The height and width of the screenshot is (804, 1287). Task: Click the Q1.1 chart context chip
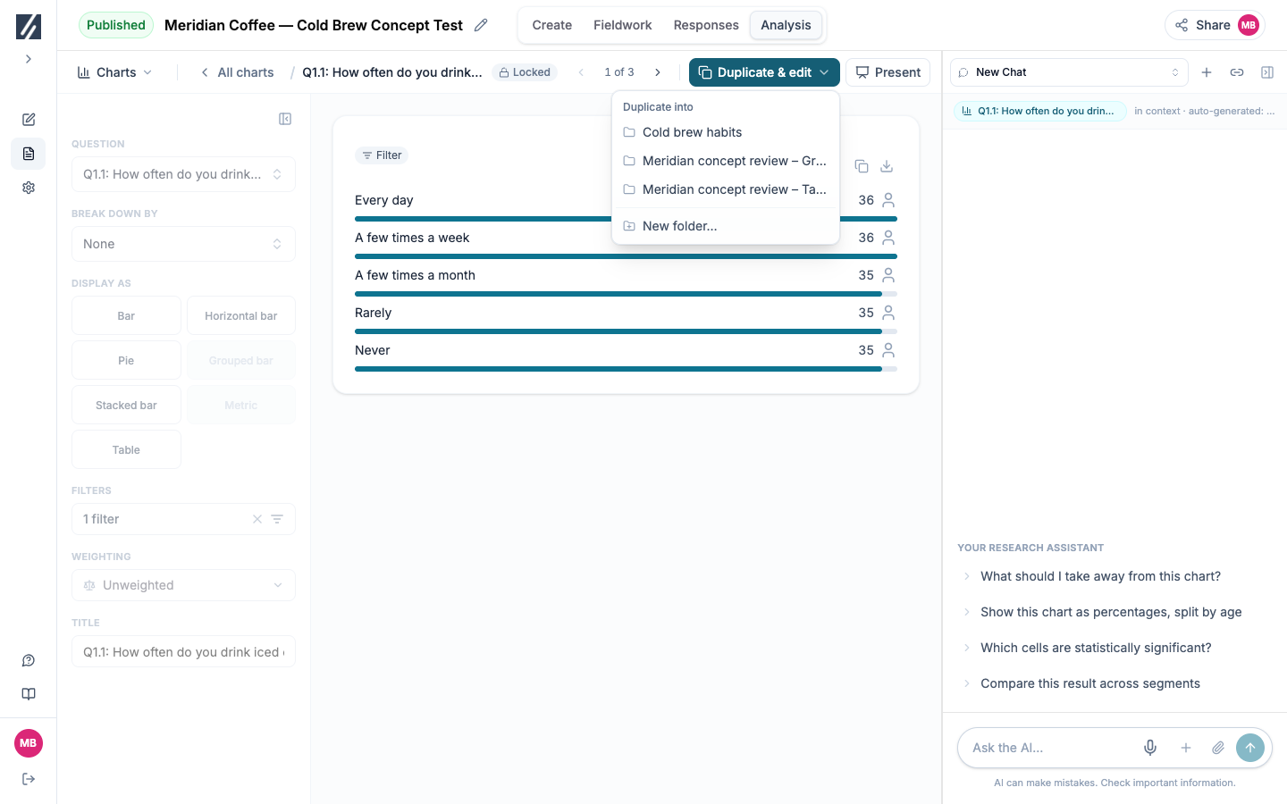point(1040,111)
